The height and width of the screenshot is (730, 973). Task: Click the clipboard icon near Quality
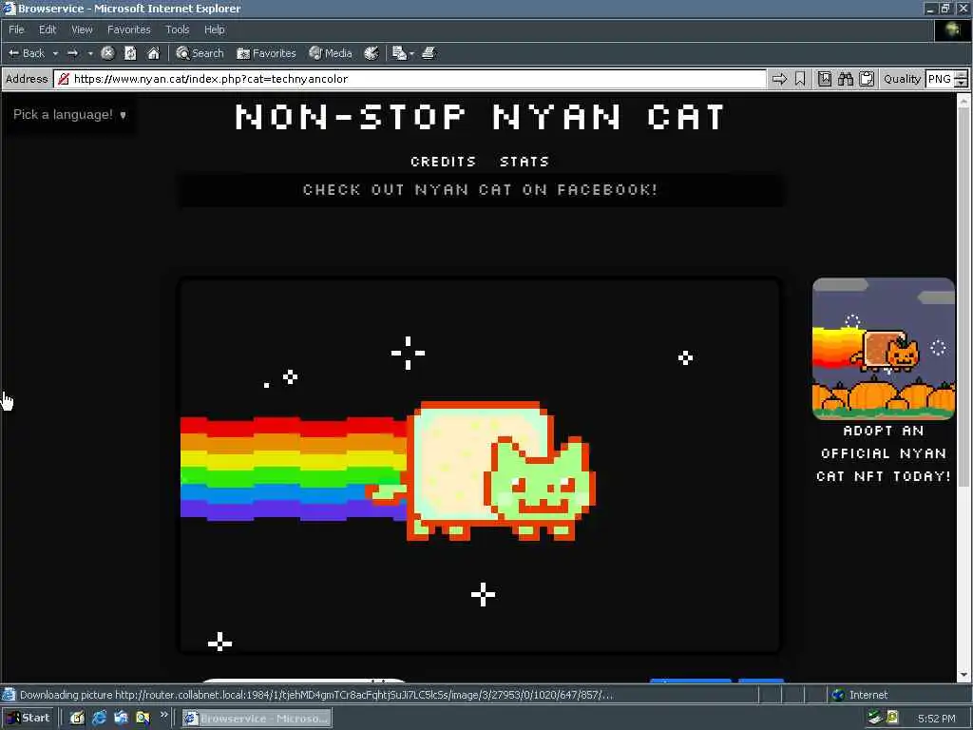(x=867, y=79)
